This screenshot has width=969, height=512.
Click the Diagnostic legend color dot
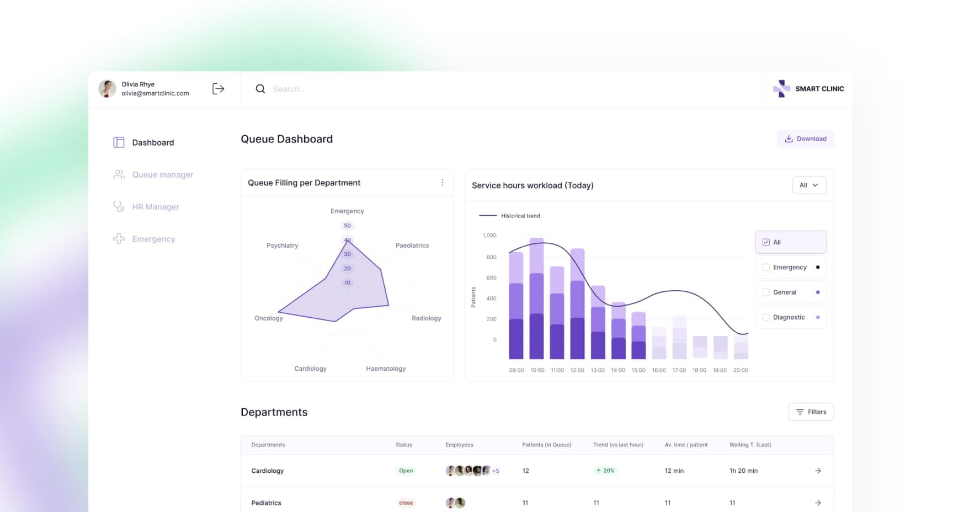click(817, 317)
